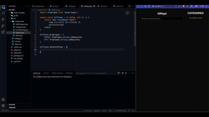209x117 pixels.
Task: Click the site info icon in the address bar
Action: 153,6
